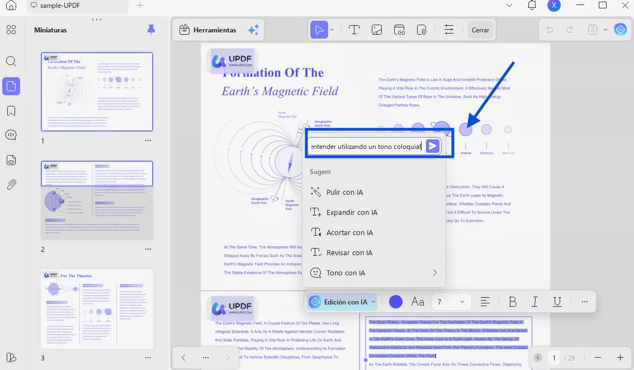The image size is (634, 370).
Task: Click the page number field
Action: pos(553,358)
